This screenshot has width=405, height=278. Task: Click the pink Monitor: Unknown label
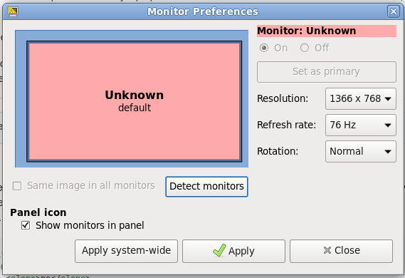(x=327, y=31)
